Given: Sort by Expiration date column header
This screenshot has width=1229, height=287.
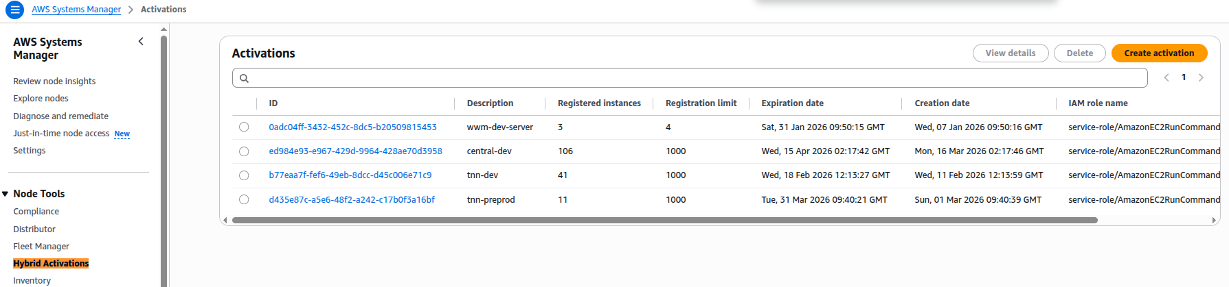Looking at the screenshot, I should pos(792,103).
